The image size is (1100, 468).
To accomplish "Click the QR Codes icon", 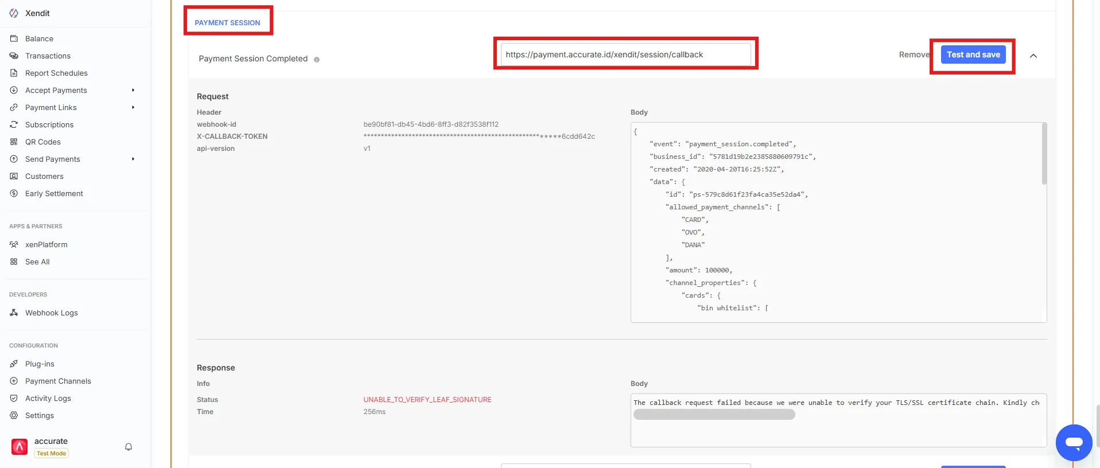I will point(14,142).
